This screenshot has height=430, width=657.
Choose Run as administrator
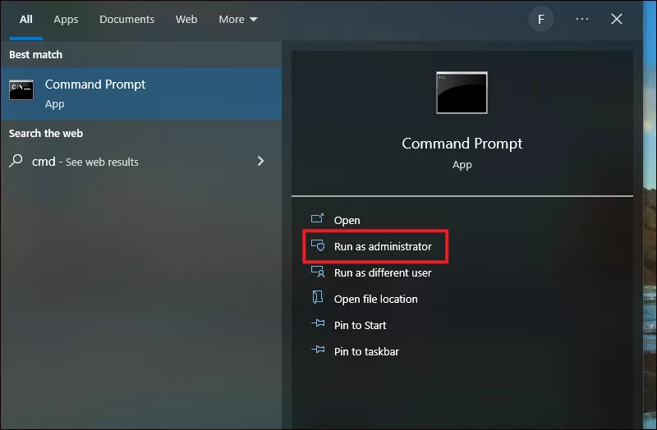383,246
